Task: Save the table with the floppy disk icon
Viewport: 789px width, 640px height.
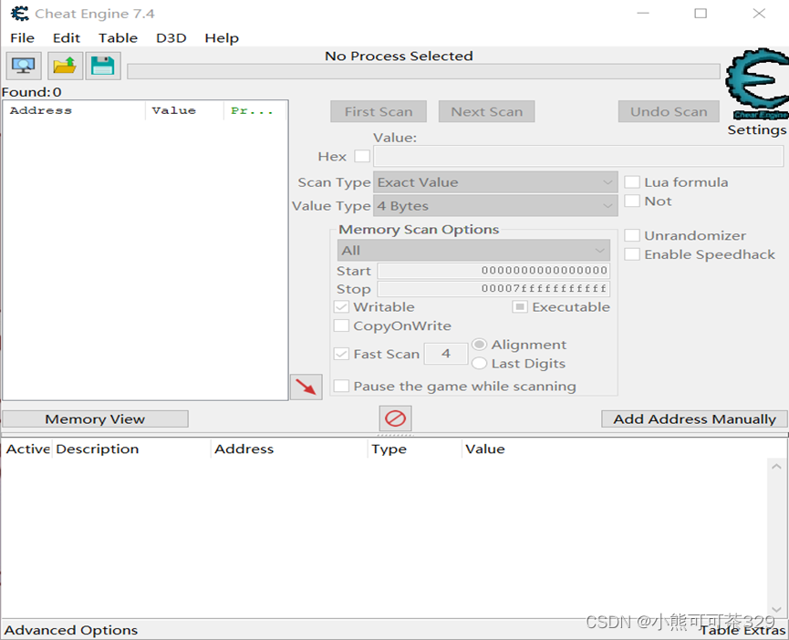Action: [x=103, y=66]
